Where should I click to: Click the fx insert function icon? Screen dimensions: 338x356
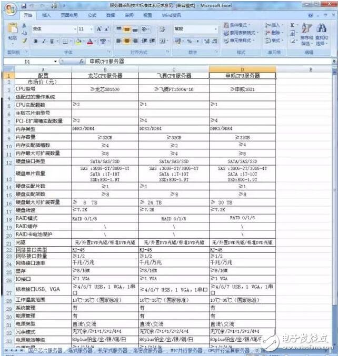tap(82, 62)
